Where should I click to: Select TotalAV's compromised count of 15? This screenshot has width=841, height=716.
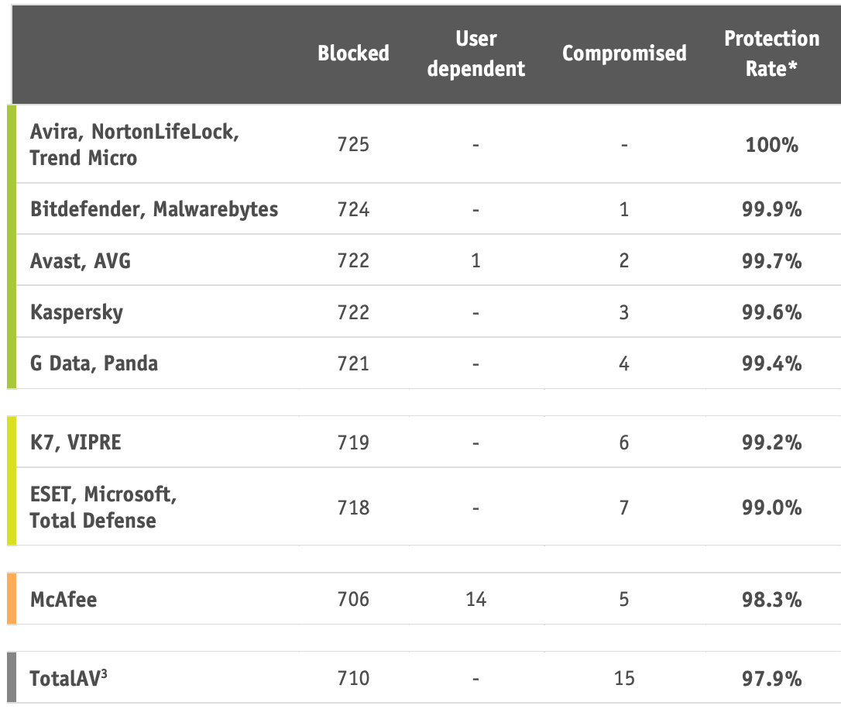[x=624, y=679]
